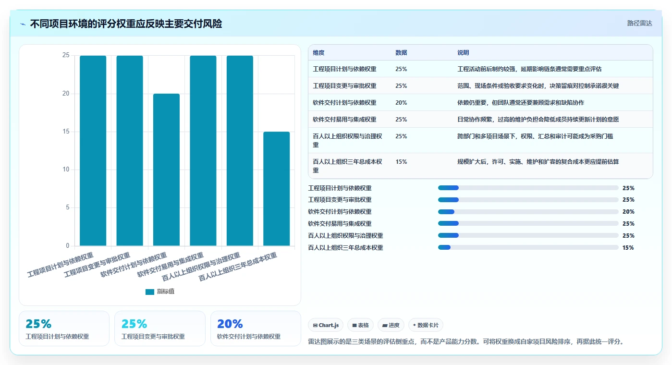Click the 工程项目计划与依赖权重 progress bar

(x=528, y=188)
